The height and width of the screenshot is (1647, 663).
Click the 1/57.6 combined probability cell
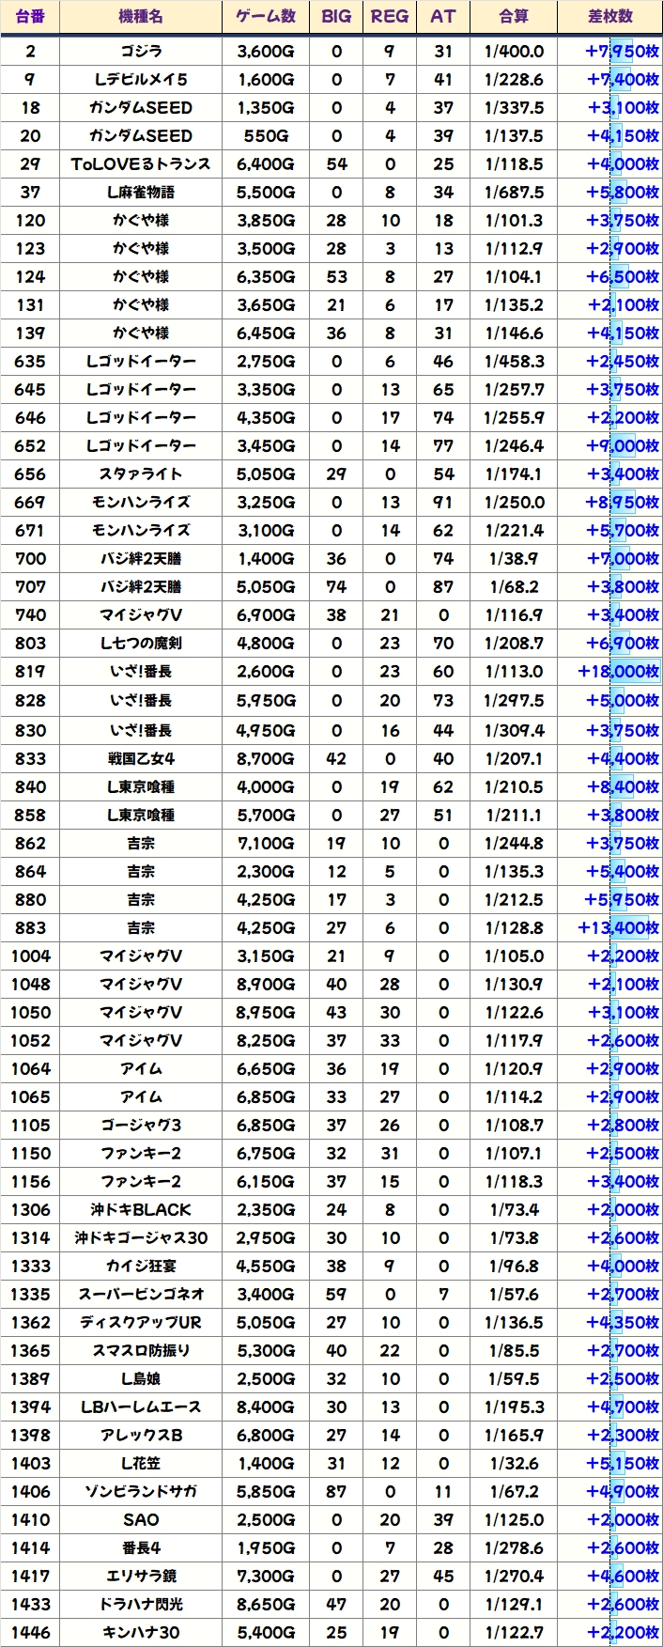coord(514,1295)
